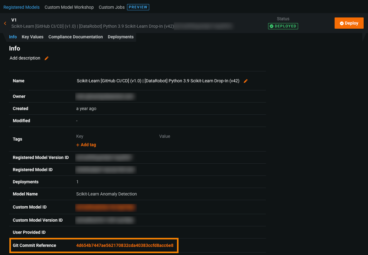Go back using the orange chevron arrow
This screenshot has width=368, height=255.
[5, 23]
